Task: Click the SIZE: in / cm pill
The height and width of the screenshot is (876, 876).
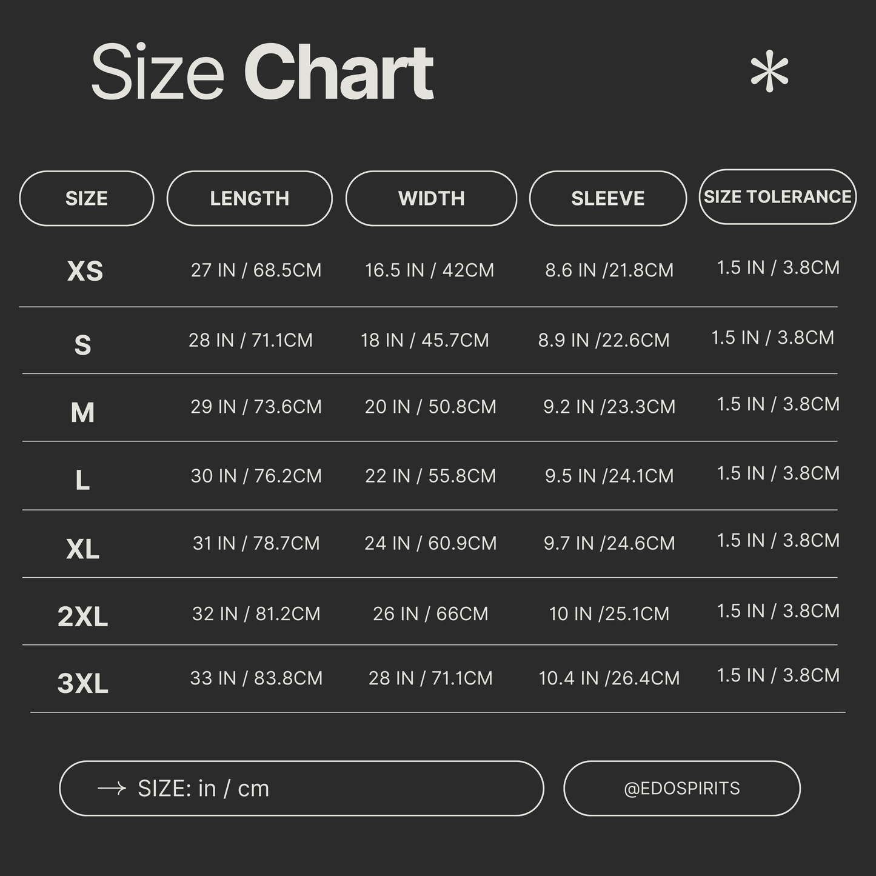Action: pos(301,788)
